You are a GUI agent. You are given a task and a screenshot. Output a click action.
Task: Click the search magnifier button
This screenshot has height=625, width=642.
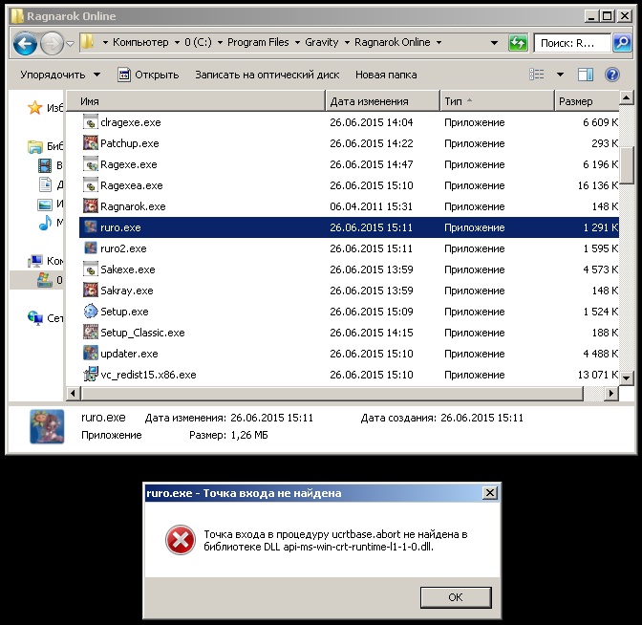pyautogui.click(x=622, y=43)
